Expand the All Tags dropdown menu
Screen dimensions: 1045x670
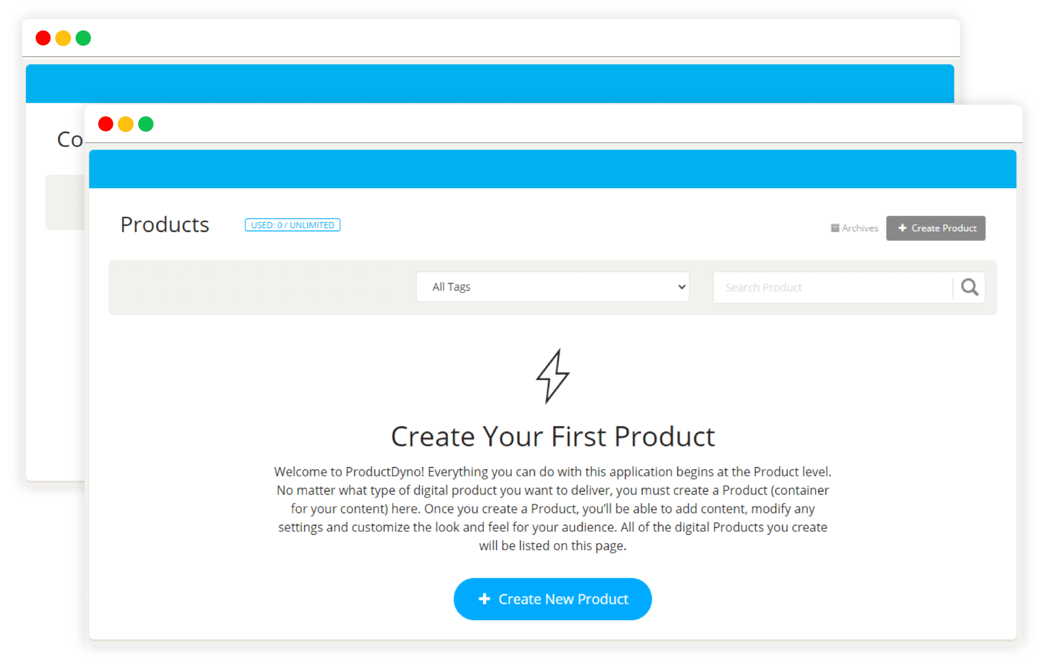pyautogui.click(x=554, y=287)
